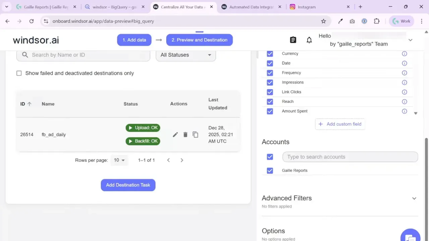Duplicate fb_ad_daily task with copy icon
Viewport: 429px width, 241px height.
195,135
